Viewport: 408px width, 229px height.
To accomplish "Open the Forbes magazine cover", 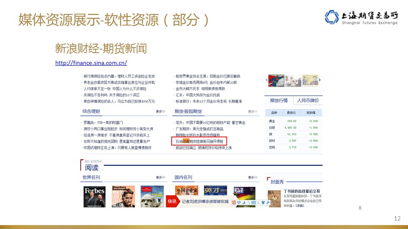I will click(94, 196).
